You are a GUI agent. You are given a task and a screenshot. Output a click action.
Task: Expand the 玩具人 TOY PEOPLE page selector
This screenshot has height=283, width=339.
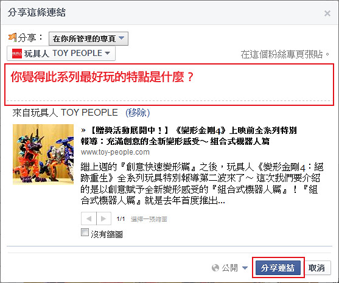click(x=61, y=54)
